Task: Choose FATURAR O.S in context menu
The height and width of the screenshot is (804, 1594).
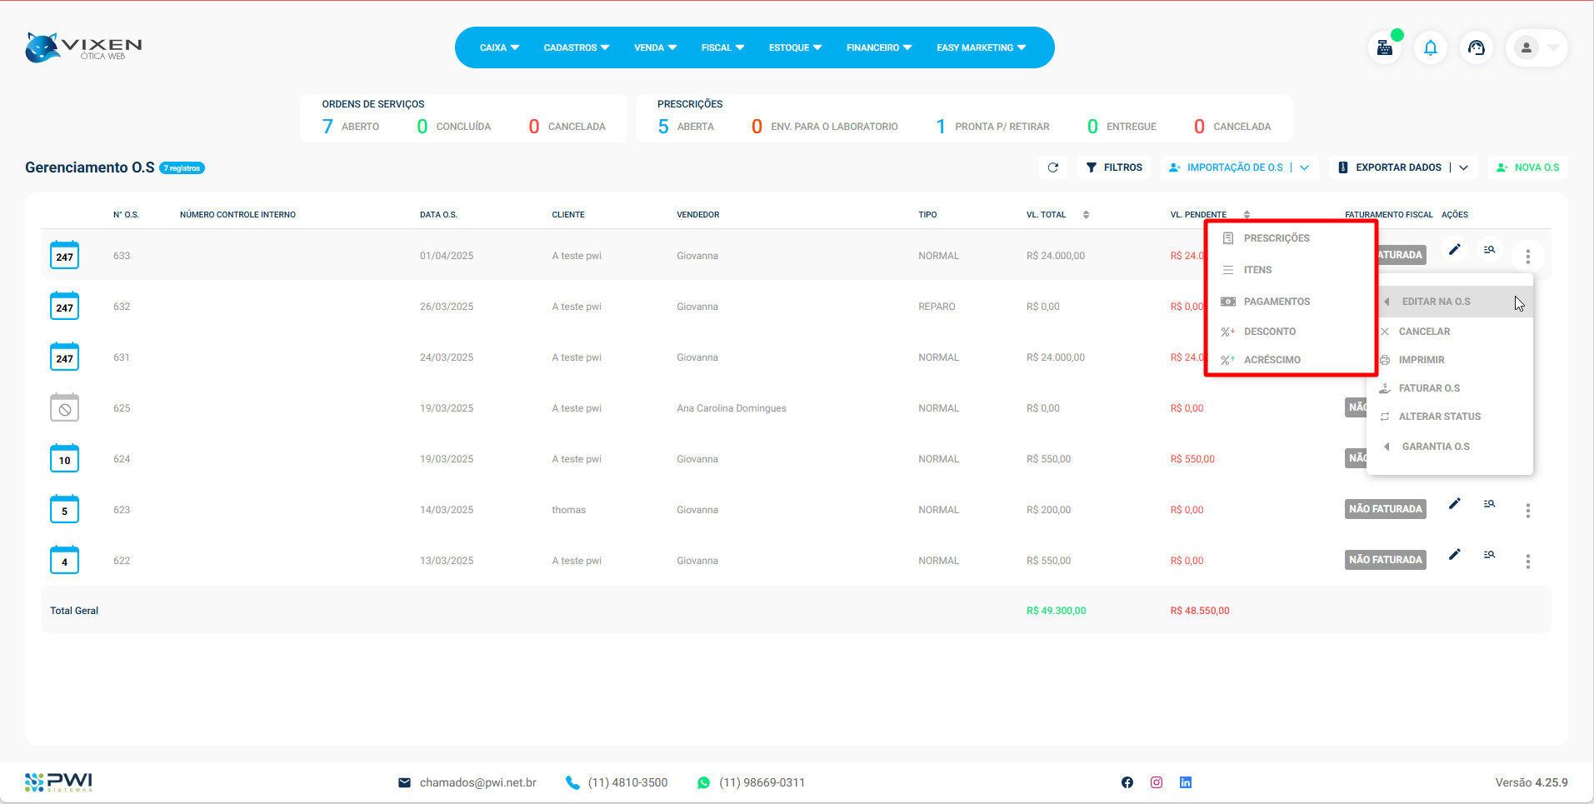Action: coord(1429,388)
